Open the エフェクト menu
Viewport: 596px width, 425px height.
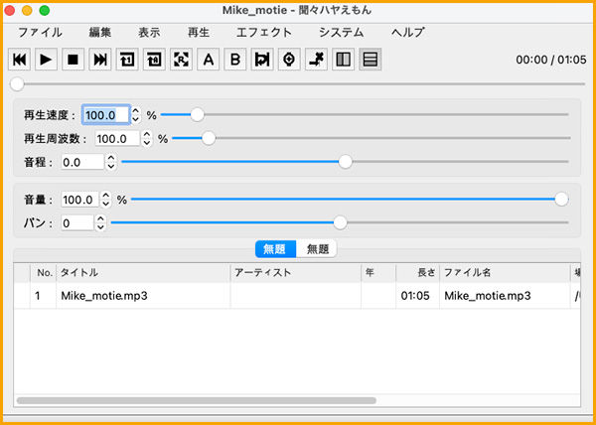tap(264, 33)
